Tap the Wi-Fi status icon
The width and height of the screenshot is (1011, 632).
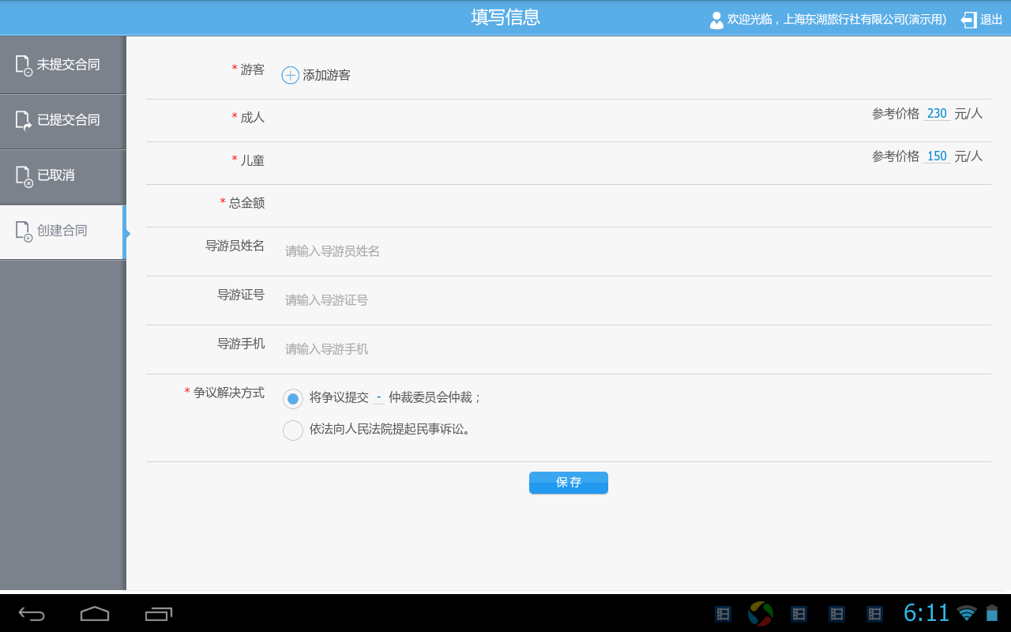967,613
